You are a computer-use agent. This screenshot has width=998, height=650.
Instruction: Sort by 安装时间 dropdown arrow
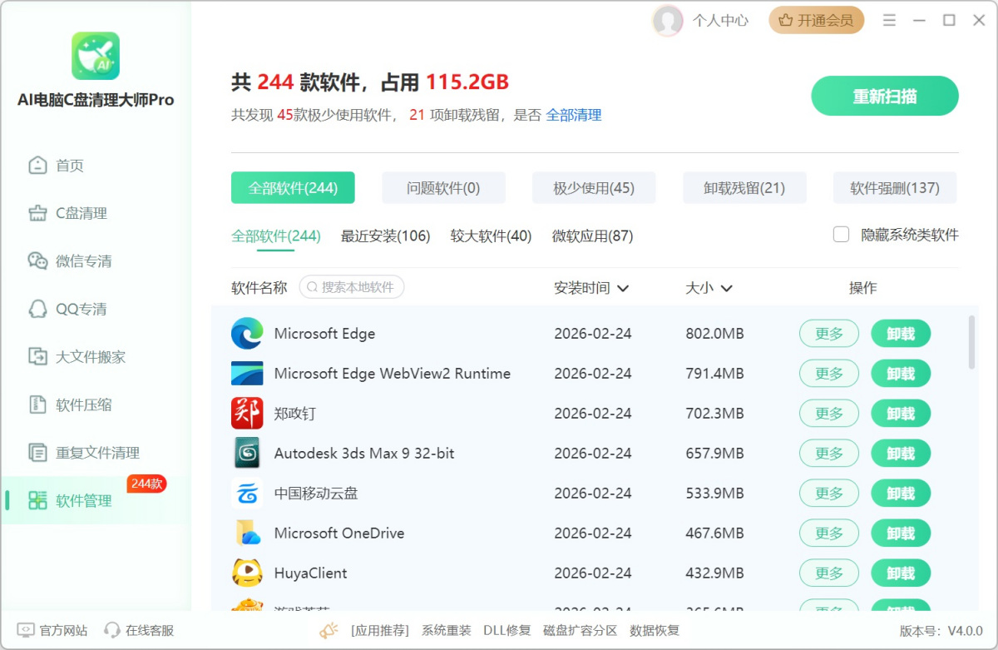(x=623, y=289)
